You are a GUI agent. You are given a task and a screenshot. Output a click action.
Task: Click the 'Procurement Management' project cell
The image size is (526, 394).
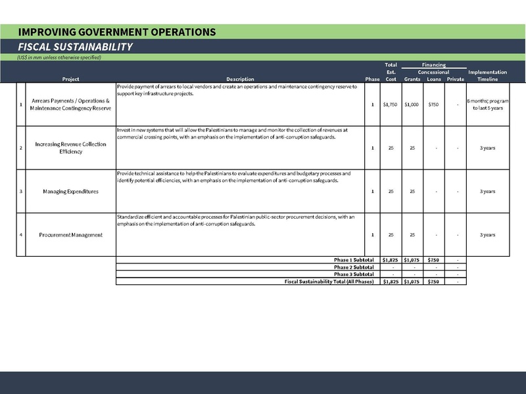pyautogui.click(x=70, y=235)
